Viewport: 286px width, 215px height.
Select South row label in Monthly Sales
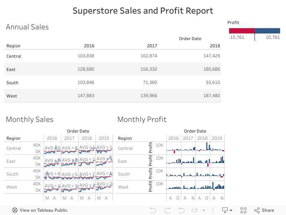(12, 174)
